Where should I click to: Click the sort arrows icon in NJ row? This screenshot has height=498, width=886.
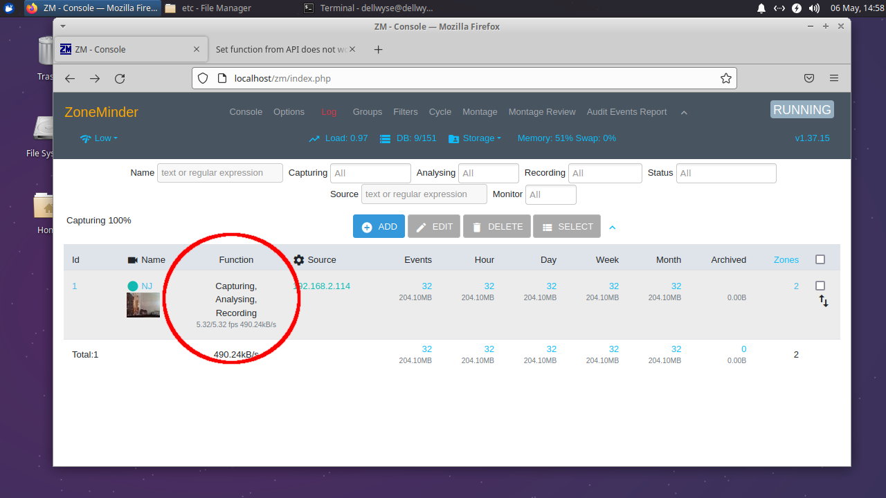tap(824, 301)
